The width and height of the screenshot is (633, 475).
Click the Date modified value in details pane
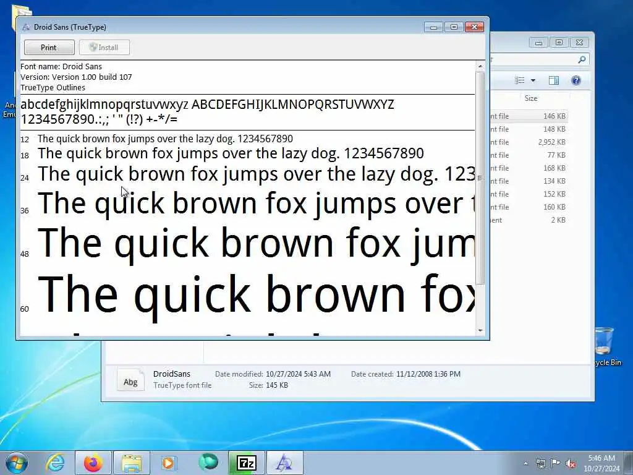click(298, 374)
